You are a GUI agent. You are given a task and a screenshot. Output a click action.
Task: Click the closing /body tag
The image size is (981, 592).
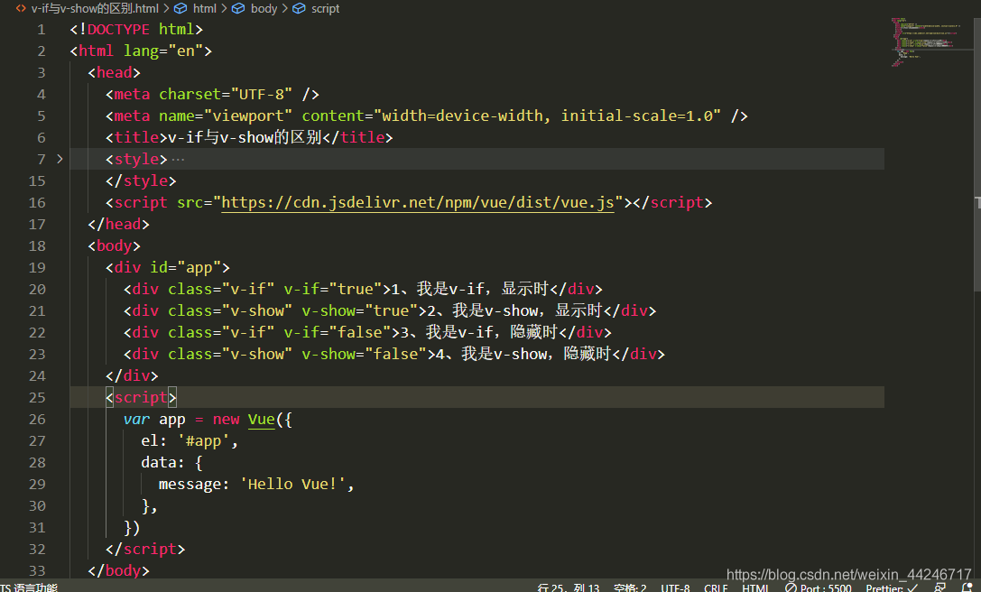[119, 570]
